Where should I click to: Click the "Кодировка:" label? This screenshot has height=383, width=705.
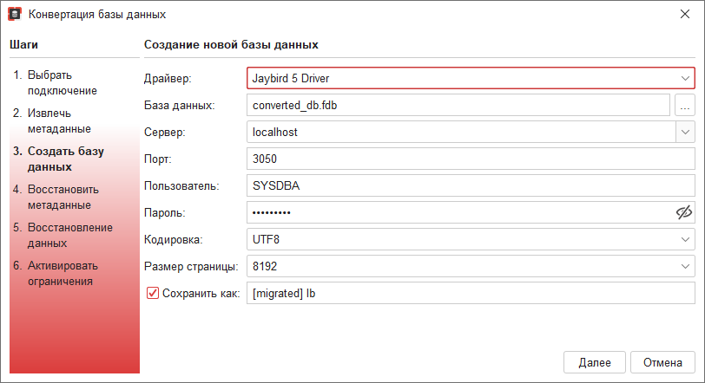(174, 240)
